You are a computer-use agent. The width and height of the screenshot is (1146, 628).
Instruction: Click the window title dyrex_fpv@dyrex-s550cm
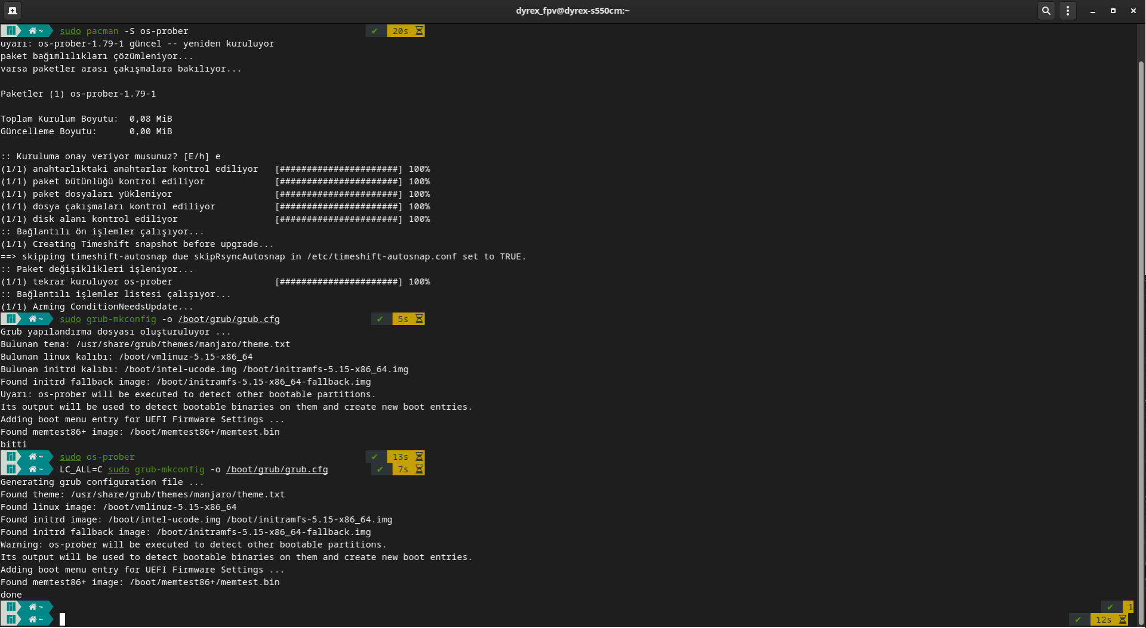click(572, 11)
